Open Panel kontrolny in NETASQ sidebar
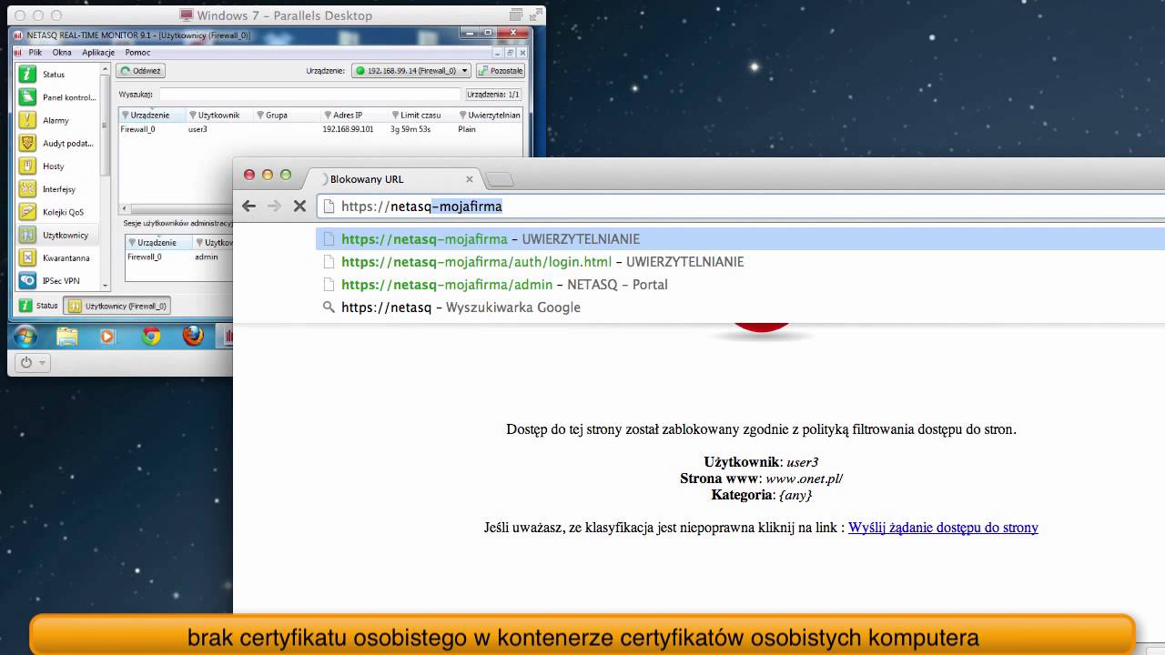Screen dimensions: 1165x655 pyautogui.click(x=56, y=97)
